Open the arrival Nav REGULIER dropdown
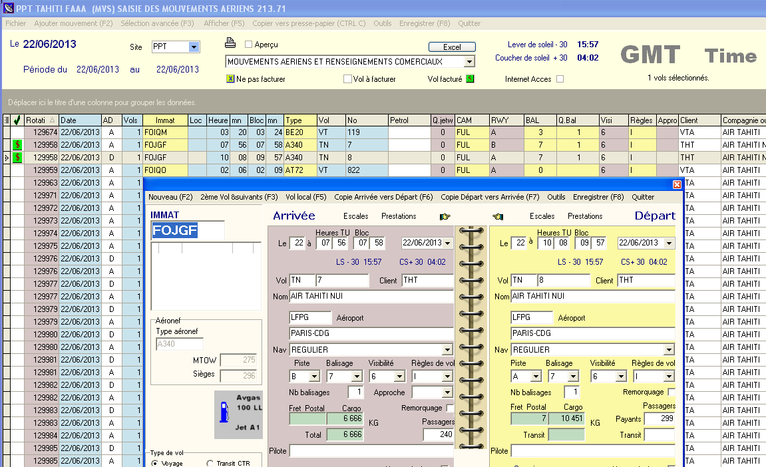766x467 pixels. 447,350
